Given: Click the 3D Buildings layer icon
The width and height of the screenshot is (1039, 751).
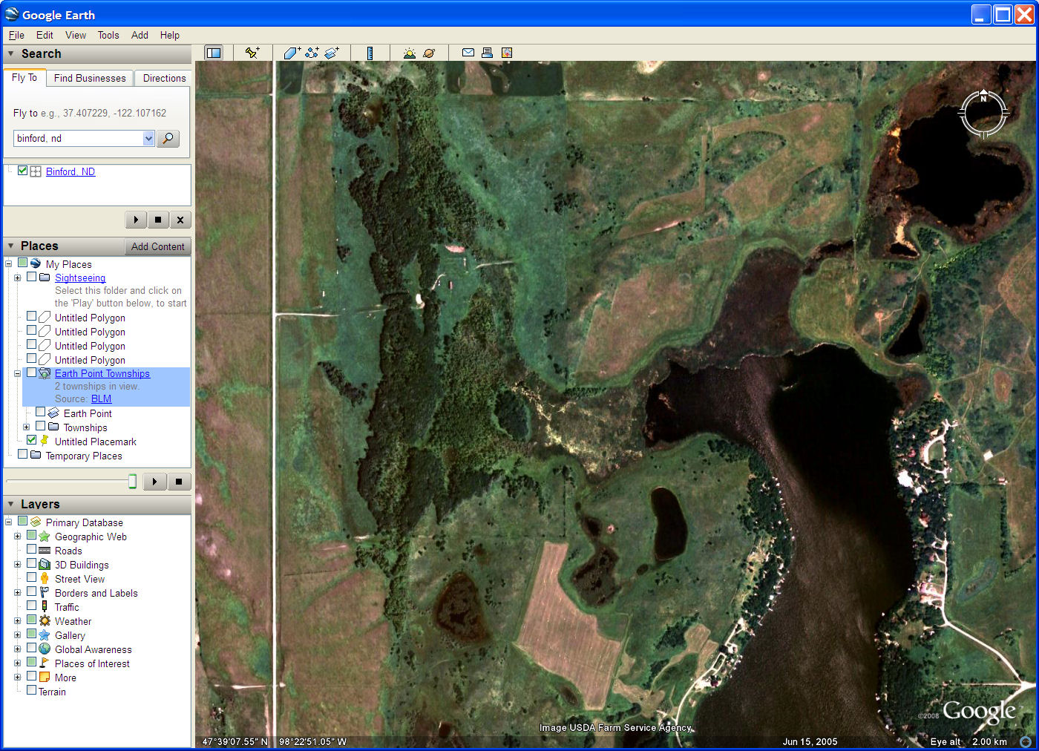Looking at the screenshot, I should tap(45, 565).
